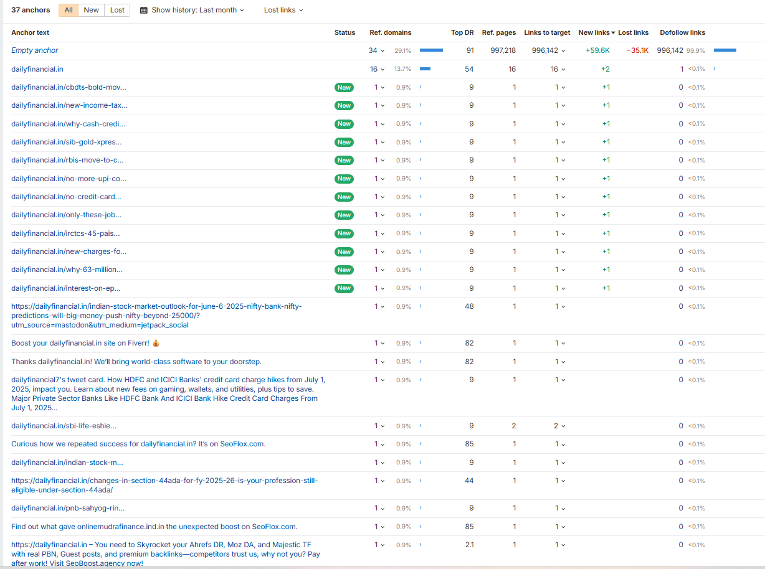Image resolution: width=765 pixels, height=569 pixels.
Task: Click the calendar icon beside Show history
Action: 144,10
